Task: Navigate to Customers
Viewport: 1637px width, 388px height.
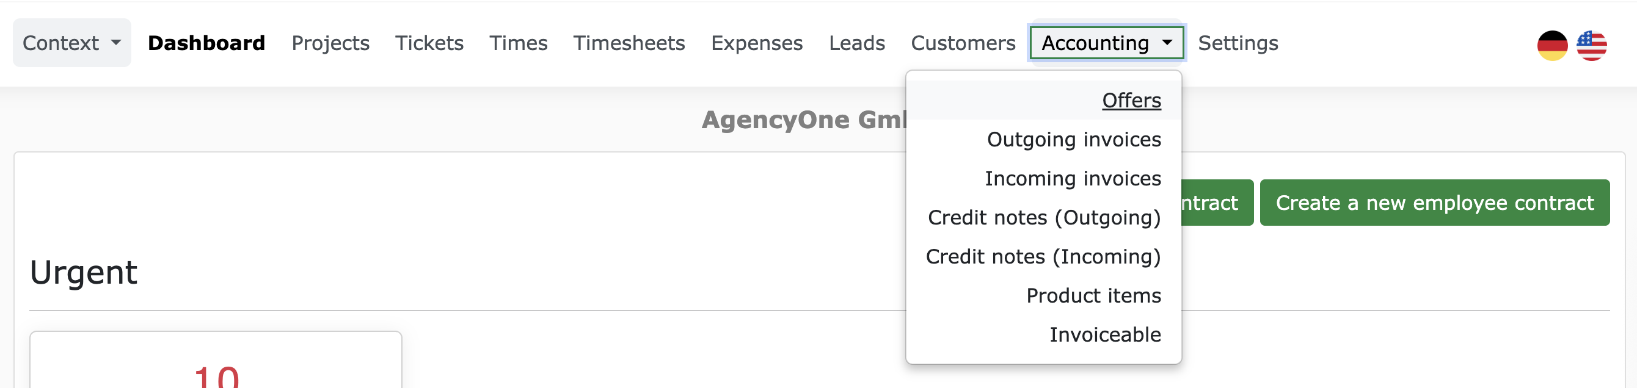Action: 963,44
